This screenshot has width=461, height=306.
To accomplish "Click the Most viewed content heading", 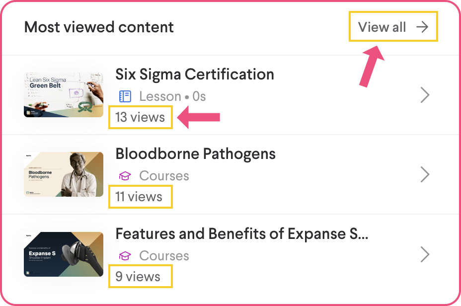I will coord(99,27).
